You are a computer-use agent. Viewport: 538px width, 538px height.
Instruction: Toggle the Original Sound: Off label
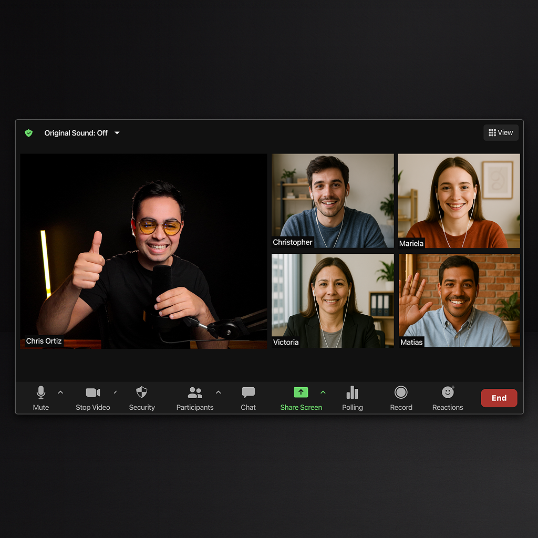[76, 133]
